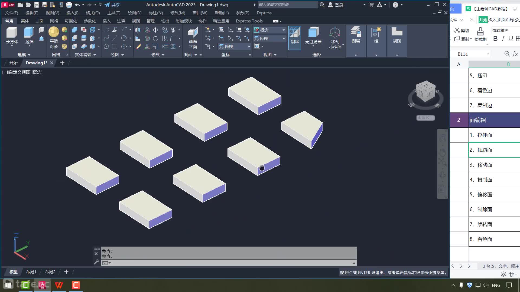Open the B114 name box dropdown in WPS
This screenshot has height=292, width=520.
(x=488, y=54)
